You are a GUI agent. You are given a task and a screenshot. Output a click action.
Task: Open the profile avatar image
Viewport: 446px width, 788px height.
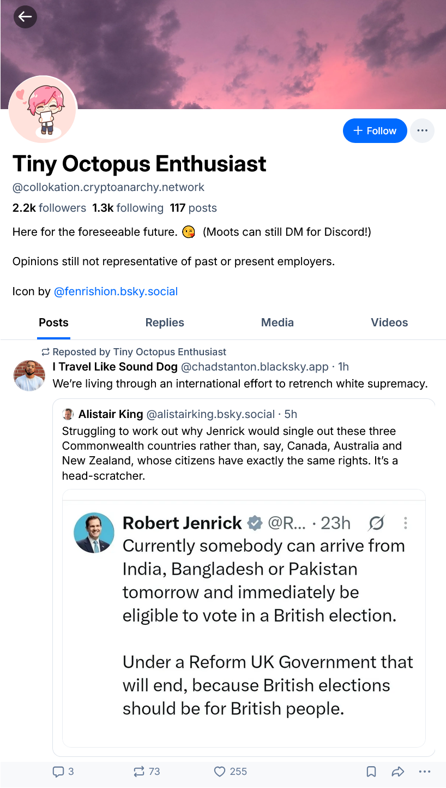point(43,110)
